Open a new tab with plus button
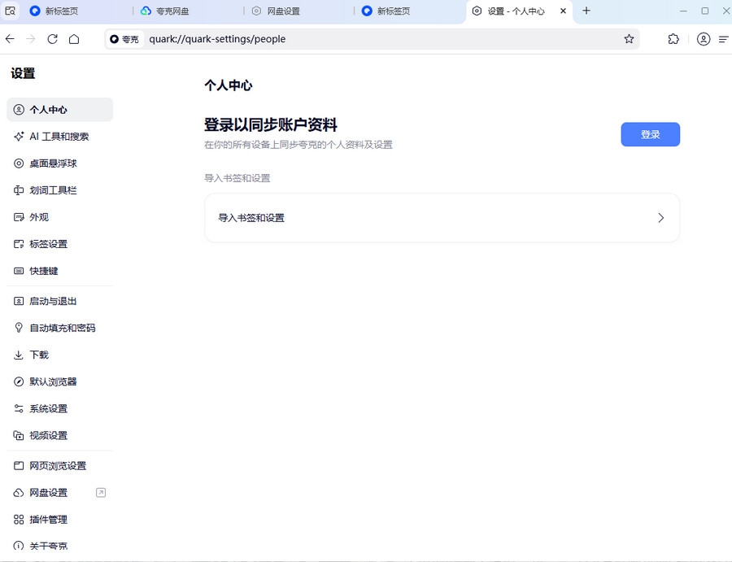Image resolution: width=732 pixels, height=562 pixels. [x=586, y=11]
